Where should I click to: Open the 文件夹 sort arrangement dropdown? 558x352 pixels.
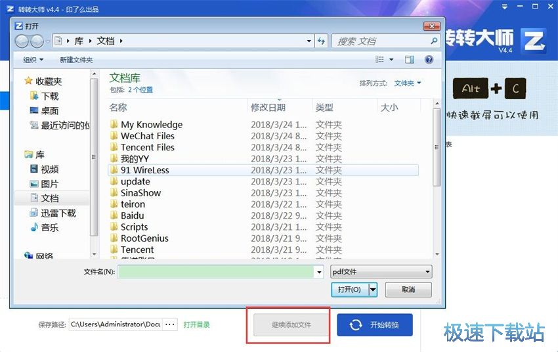coord(408,83)
